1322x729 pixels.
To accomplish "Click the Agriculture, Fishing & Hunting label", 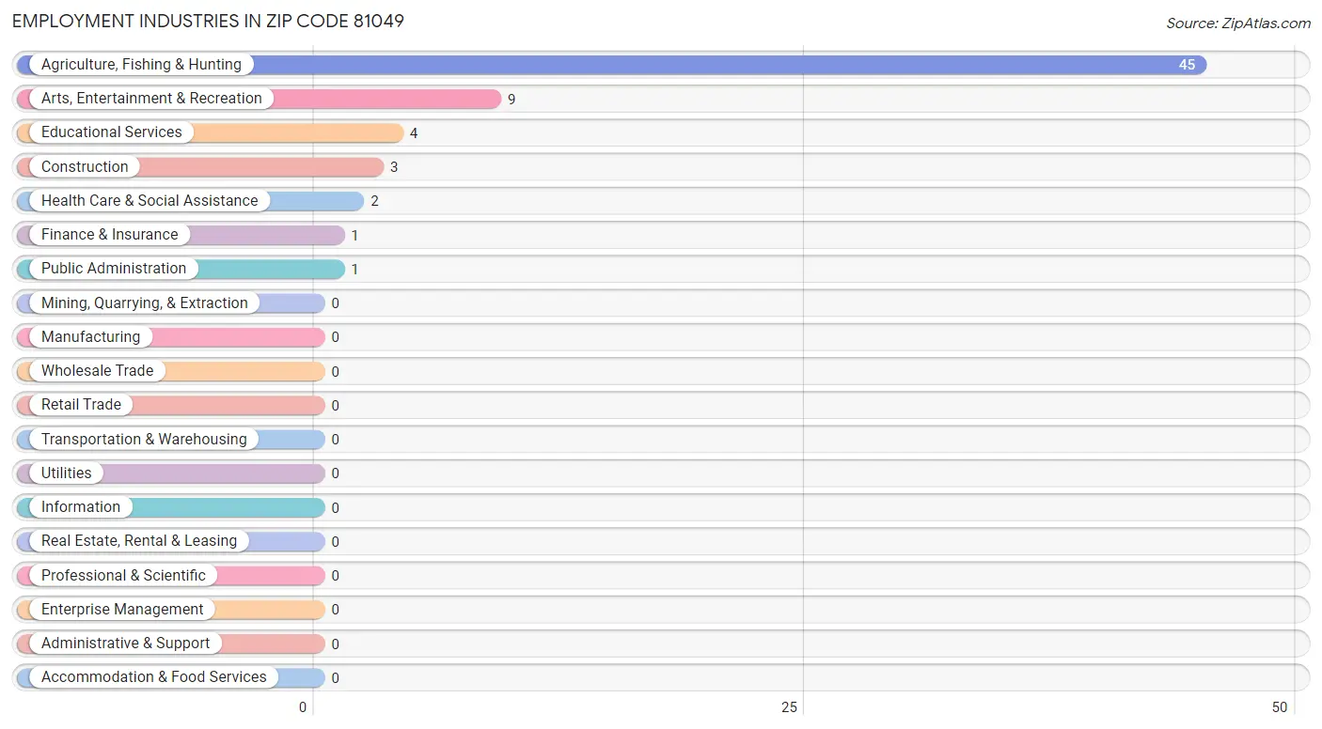I will tap(141, 65).
